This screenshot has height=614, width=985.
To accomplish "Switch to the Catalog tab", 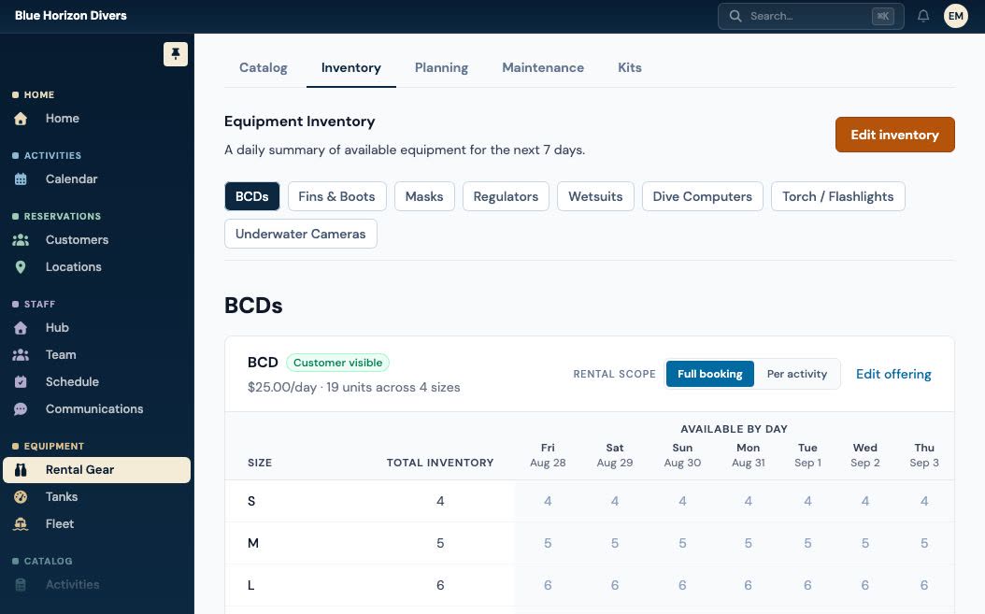I will click(264, 68).
